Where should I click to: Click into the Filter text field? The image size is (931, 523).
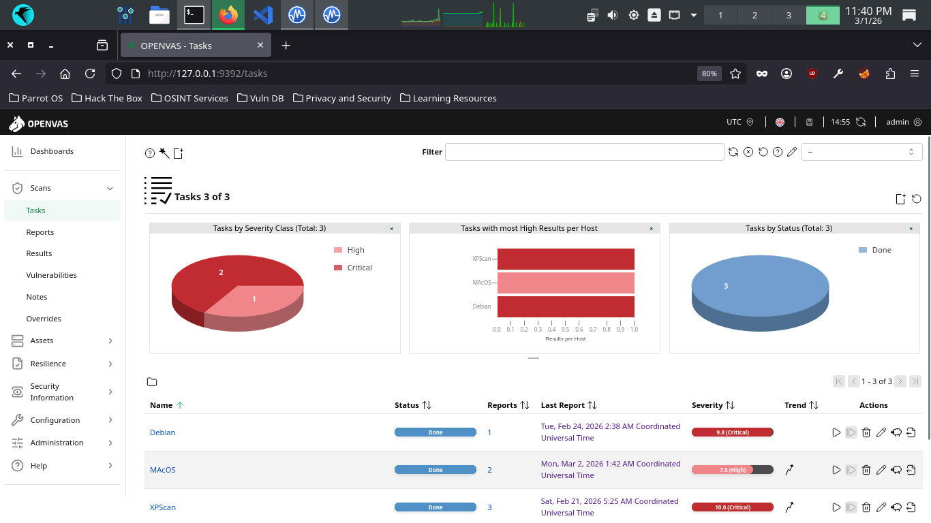(584, 152)
